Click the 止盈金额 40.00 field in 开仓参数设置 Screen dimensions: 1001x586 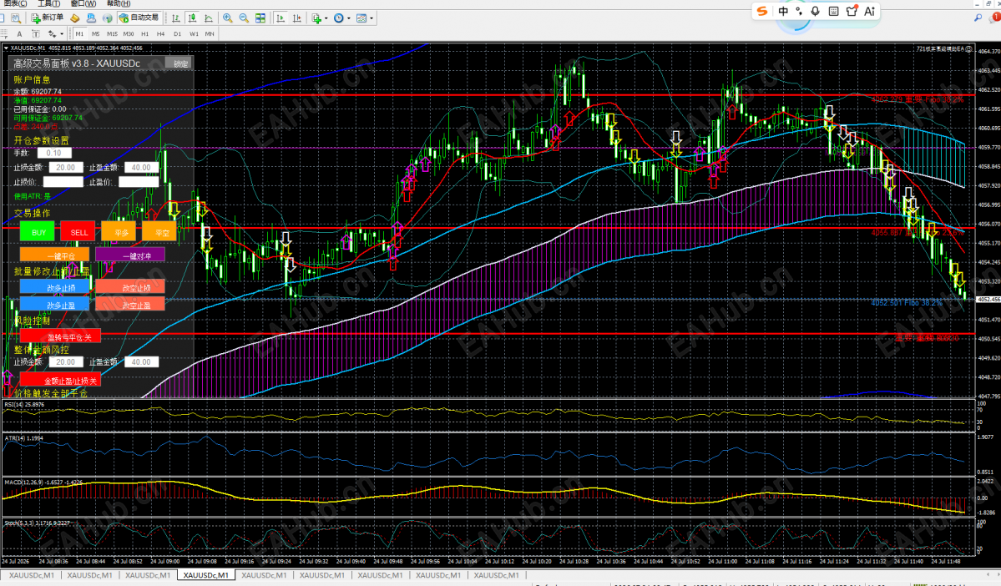[141, 167]
